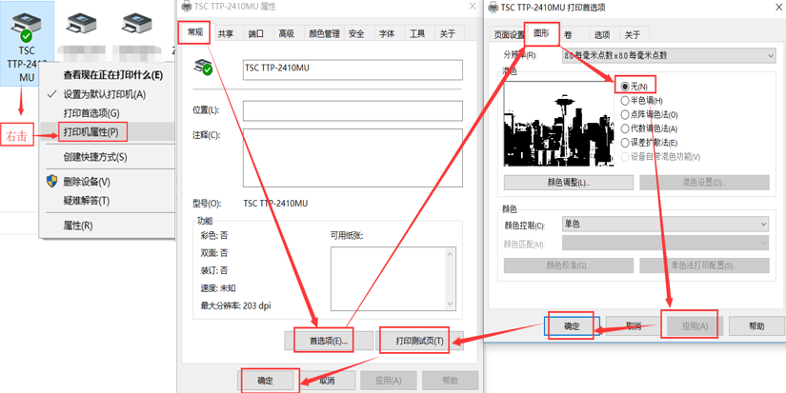
Task: Switch to the 共享 tab in properties
Action: coord(226,33)
